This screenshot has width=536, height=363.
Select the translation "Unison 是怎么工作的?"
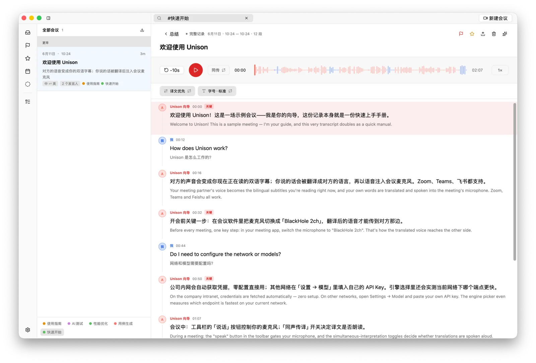tap(191, 157)
